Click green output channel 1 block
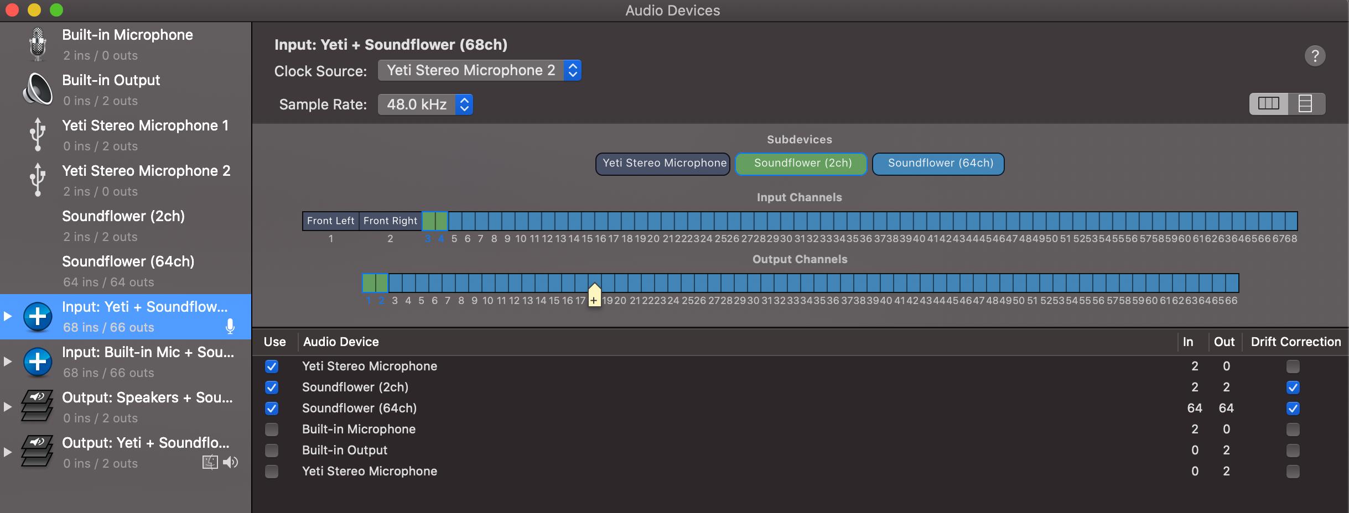The height and width of the screenshot is (513, 1349). pos(369,283)
